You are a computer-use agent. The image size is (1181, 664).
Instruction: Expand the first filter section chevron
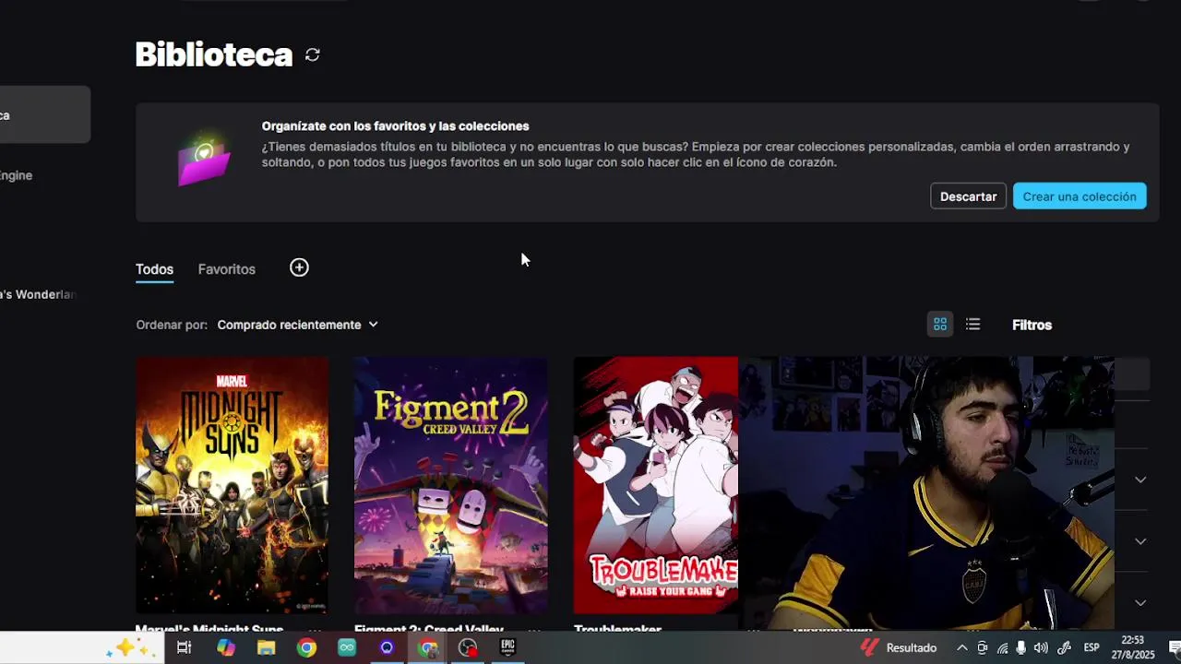pyautogui.click(x=1140, y=480)
